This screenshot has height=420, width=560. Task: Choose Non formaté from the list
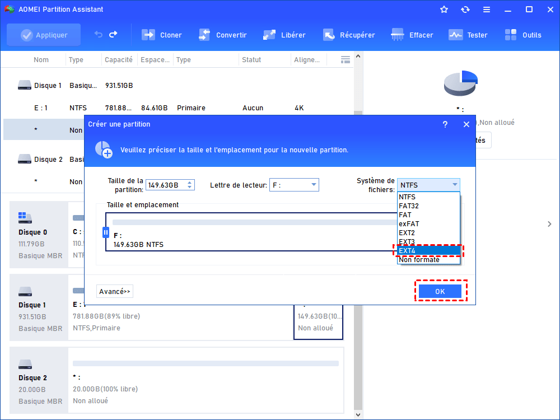tap(428, 260)
